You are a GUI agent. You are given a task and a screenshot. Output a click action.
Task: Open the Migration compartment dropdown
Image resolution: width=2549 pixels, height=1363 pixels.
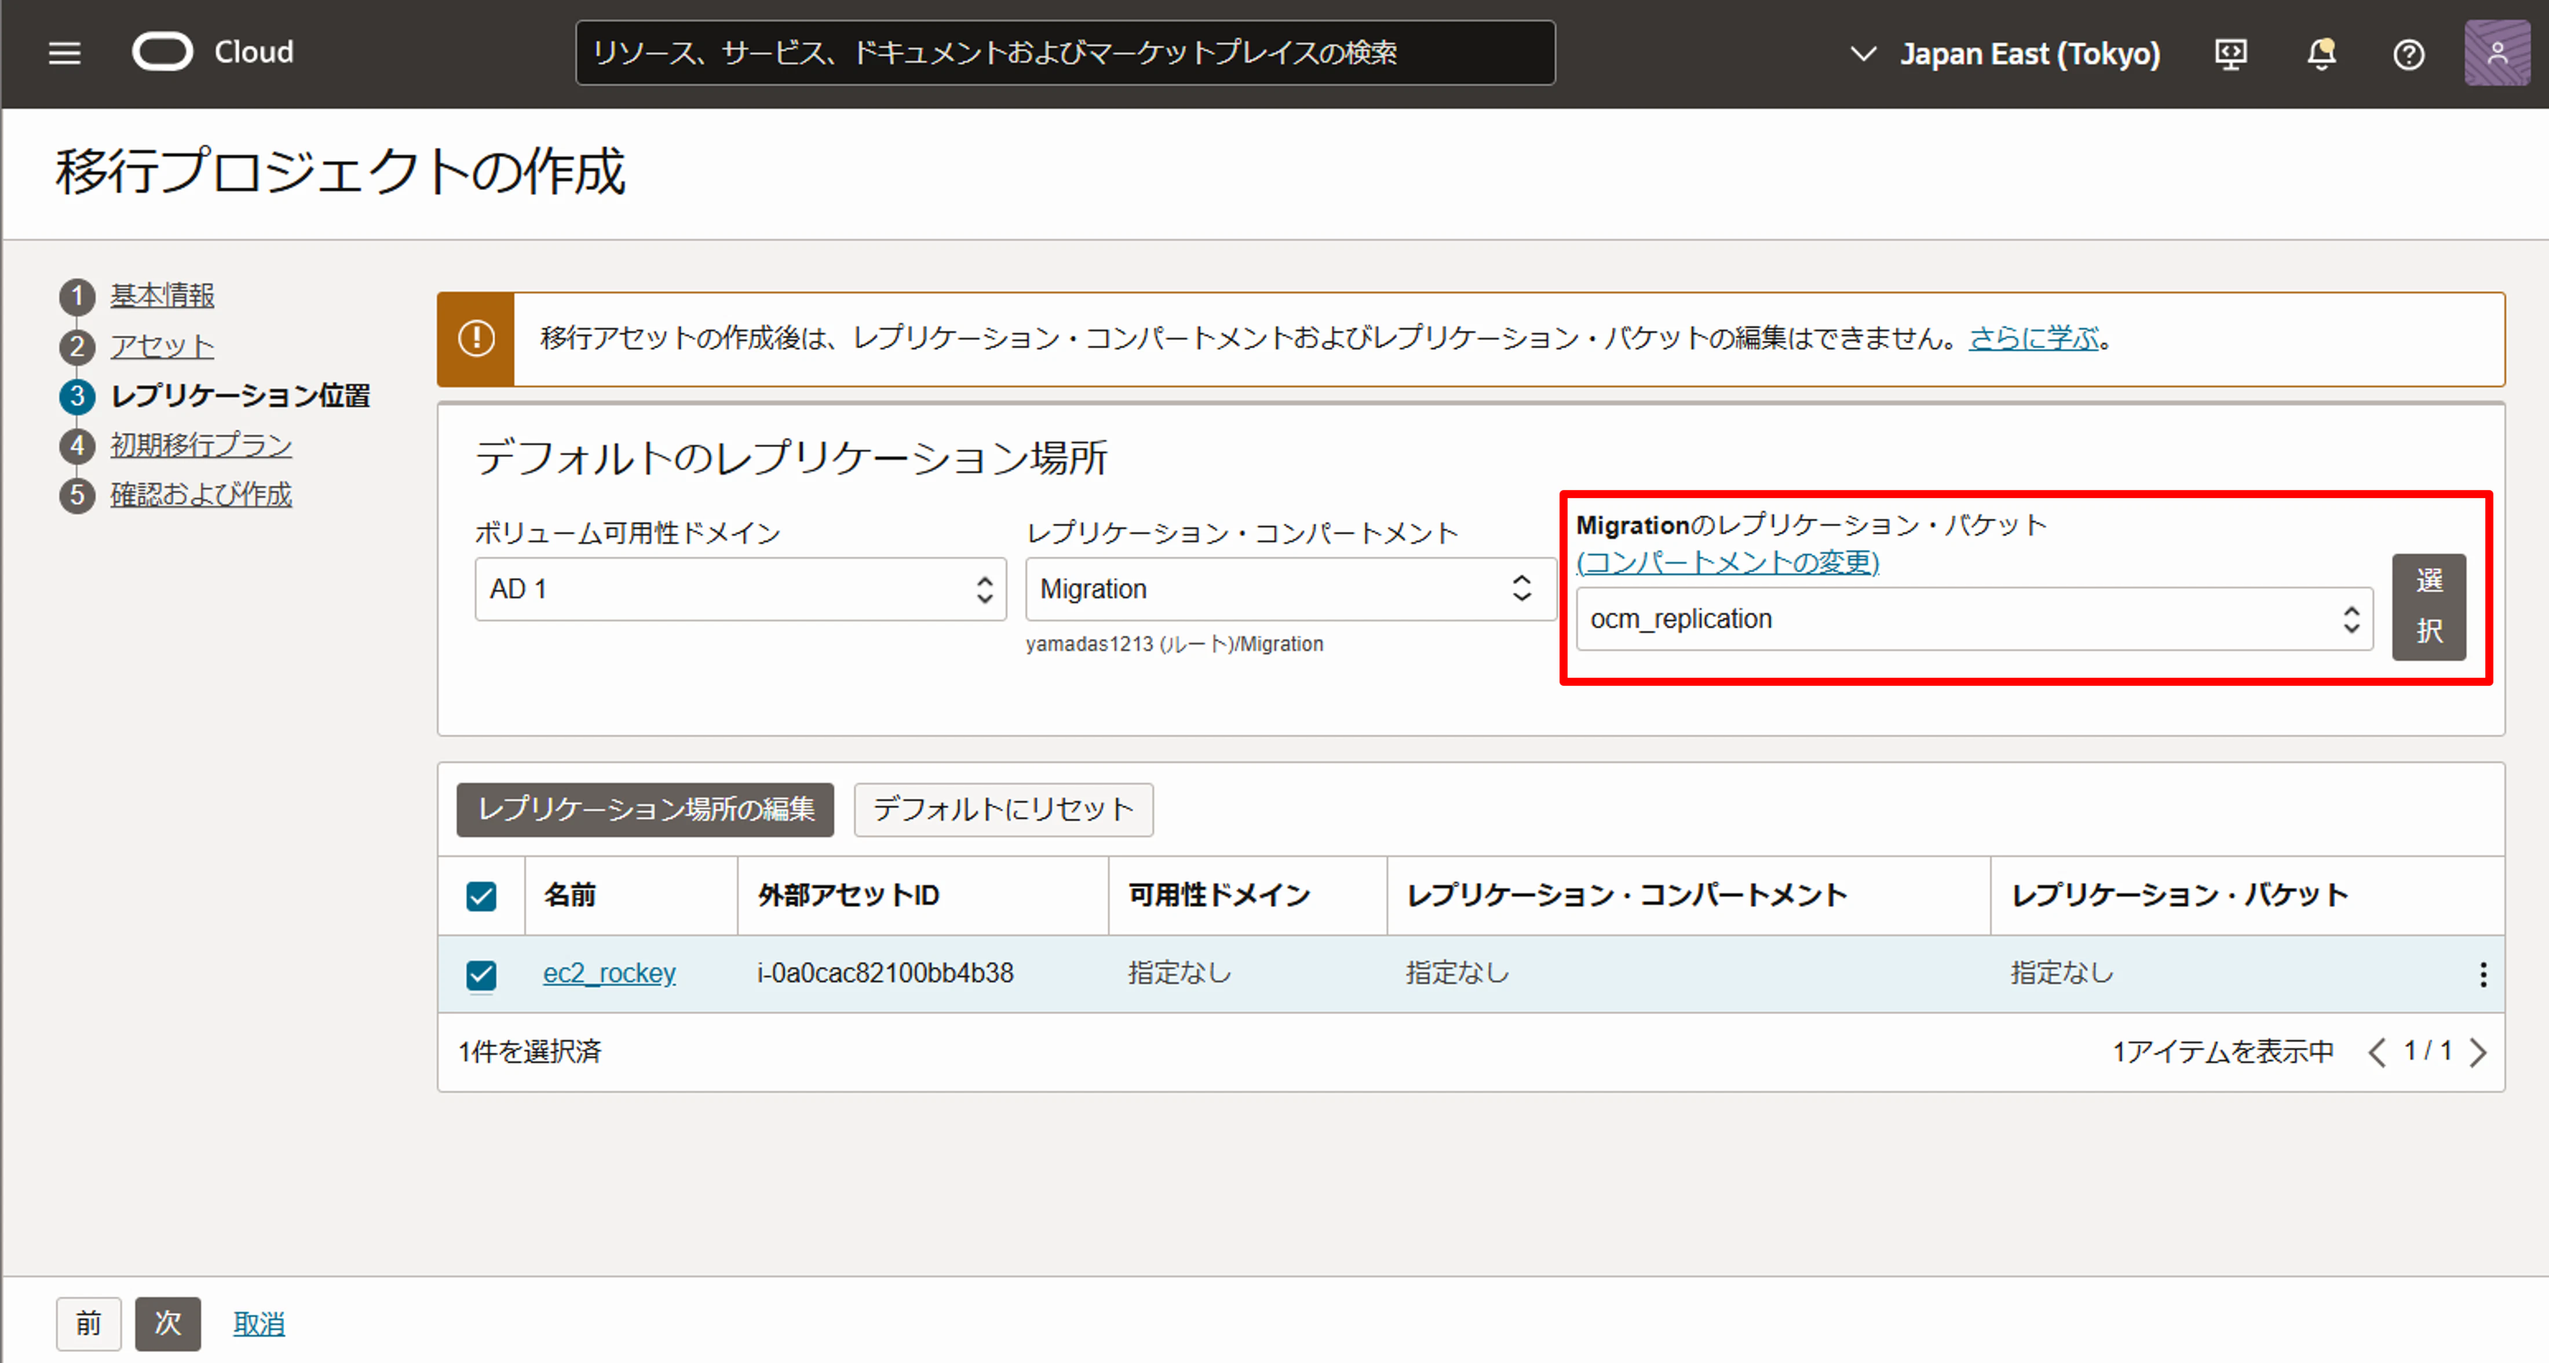click(1290, 590)
